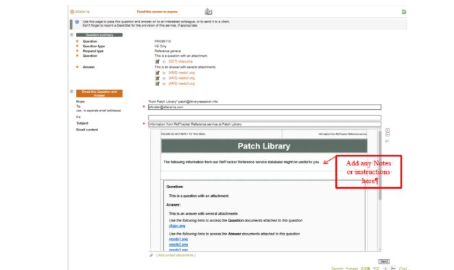This screenshot has height=270, width=454.
Task: Collapse the Question summary section
Action: pos(71,35)
